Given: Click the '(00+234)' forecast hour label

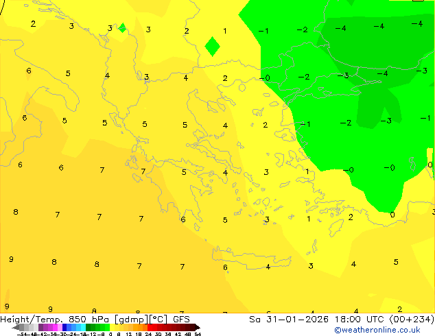Looking at the screenshot, I should pyautogui.click(x=412, y=320).
